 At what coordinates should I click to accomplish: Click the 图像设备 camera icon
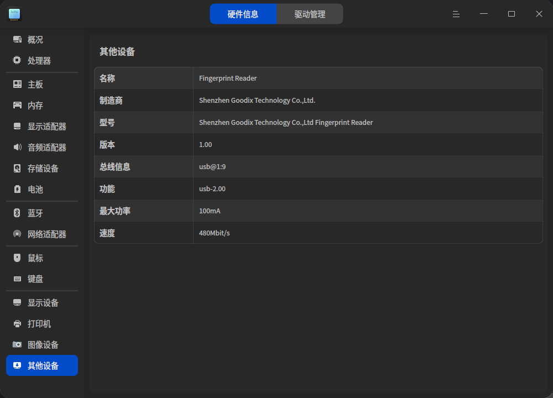[17, 344]
